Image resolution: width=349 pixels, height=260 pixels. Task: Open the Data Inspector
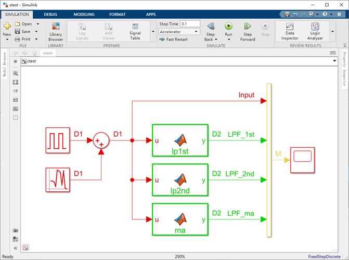(290, 32)
